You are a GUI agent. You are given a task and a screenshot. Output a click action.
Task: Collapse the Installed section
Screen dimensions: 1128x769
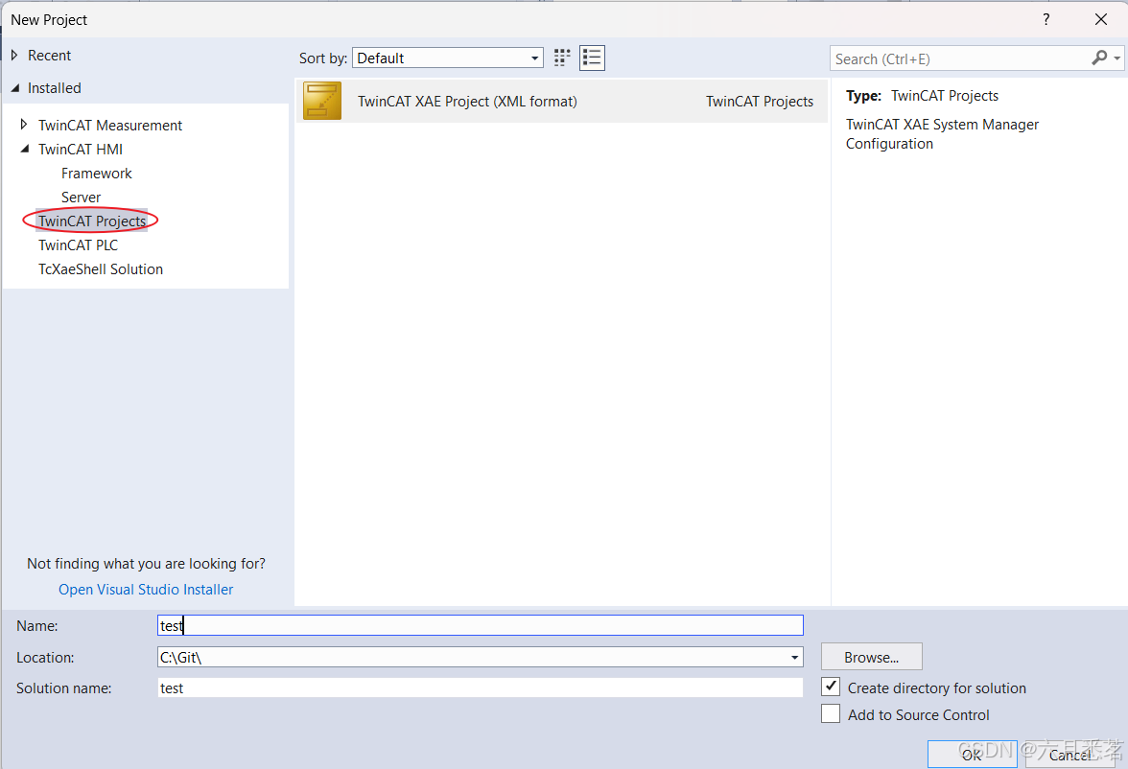coord(15,88)
